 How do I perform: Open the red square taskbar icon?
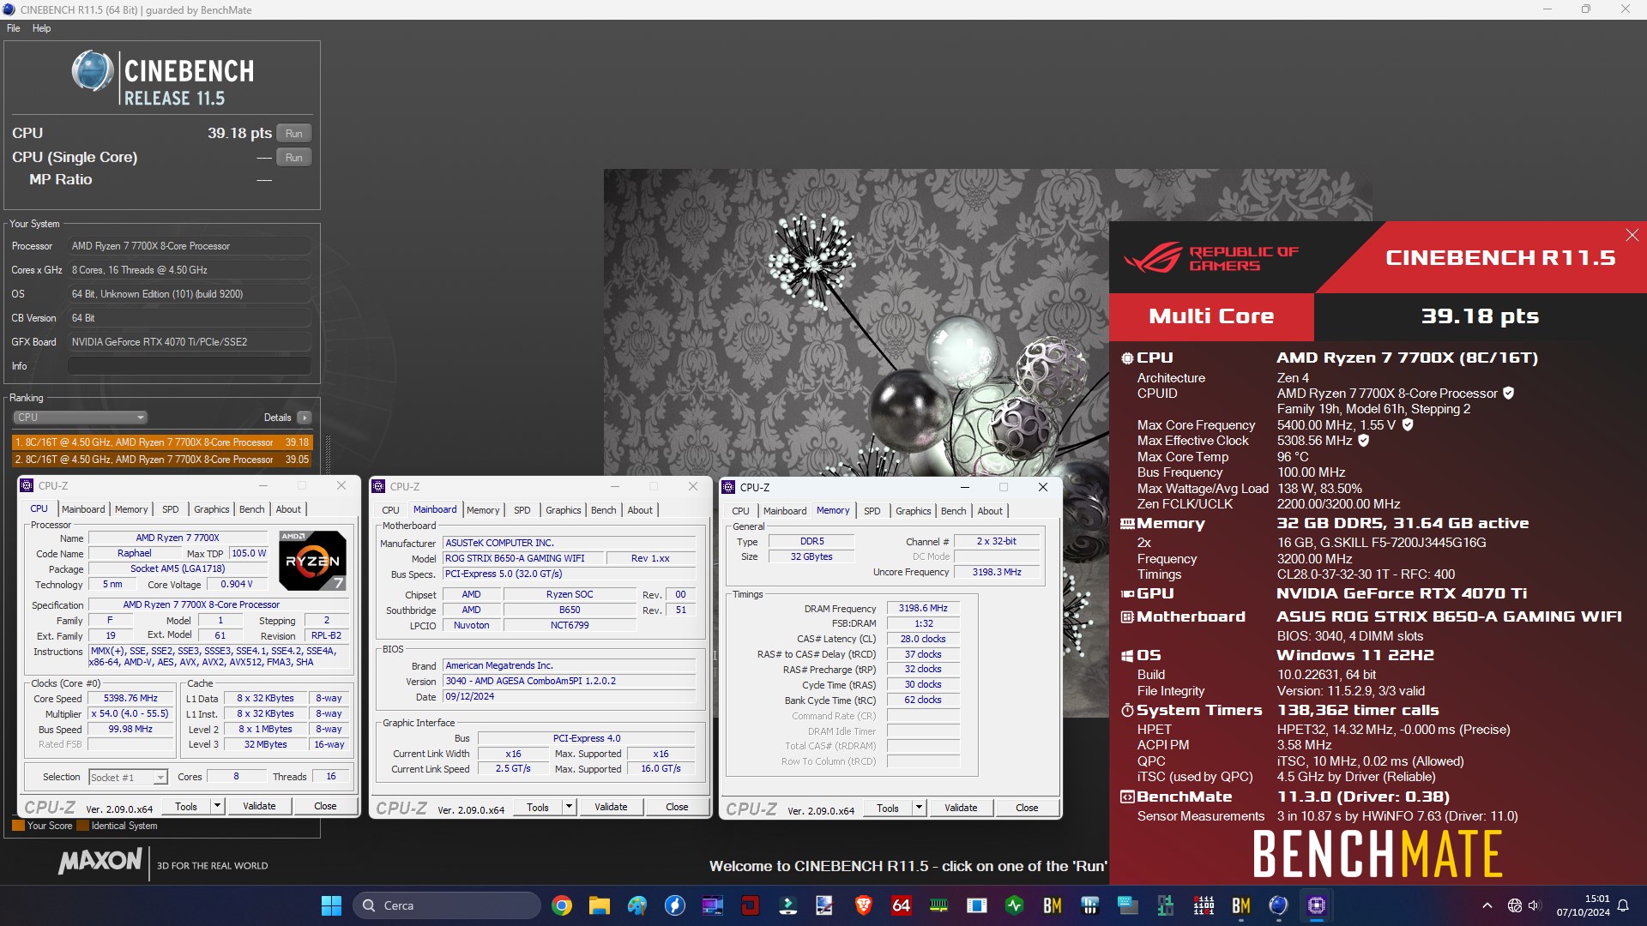[751, 905]
